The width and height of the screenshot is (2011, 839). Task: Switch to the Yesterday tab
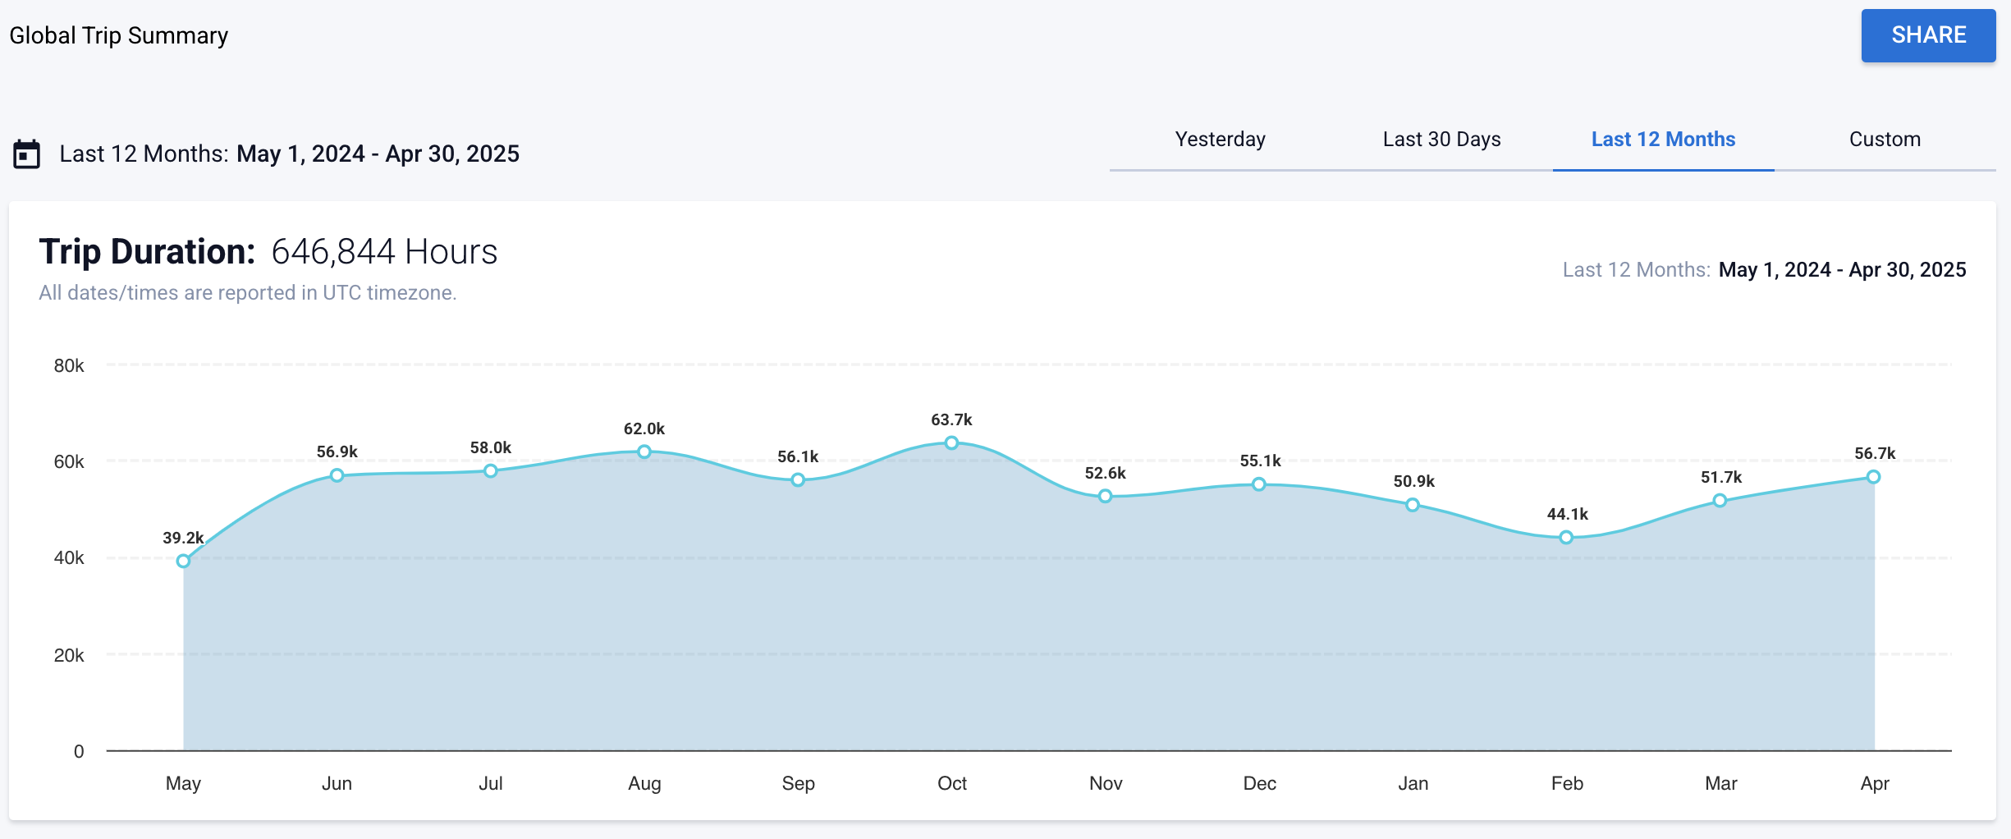(1220, 140)
